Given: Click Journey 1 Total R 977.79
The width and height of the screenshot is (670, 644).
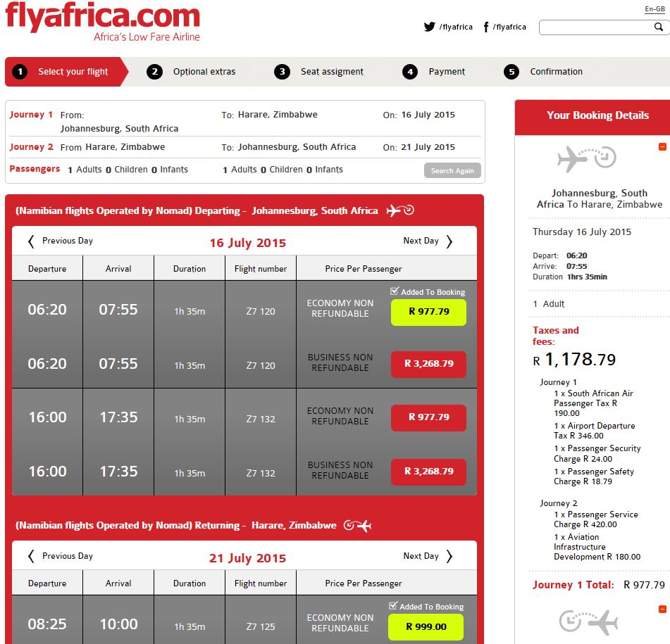Looking at the screenshot, I should pos(599,585).
